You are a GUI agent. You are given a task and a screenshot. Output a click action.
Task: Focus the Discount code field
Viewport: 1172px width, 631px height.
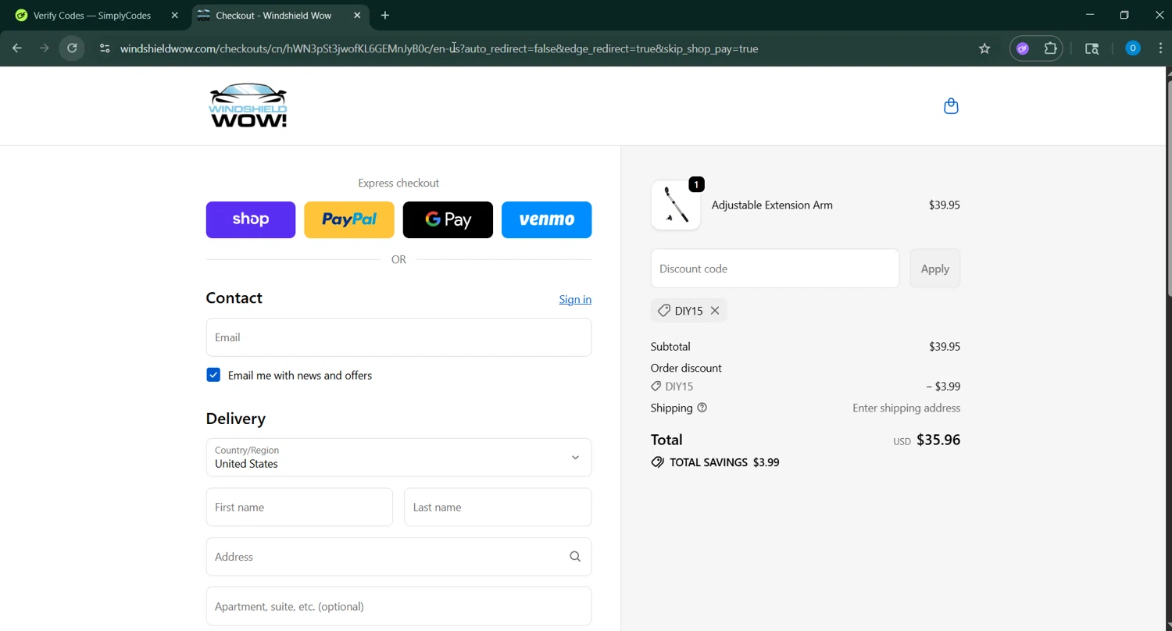pyautogui.click(x=775, y=269)
